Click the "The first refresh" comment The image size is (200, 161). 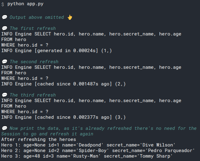pos(33,28)
